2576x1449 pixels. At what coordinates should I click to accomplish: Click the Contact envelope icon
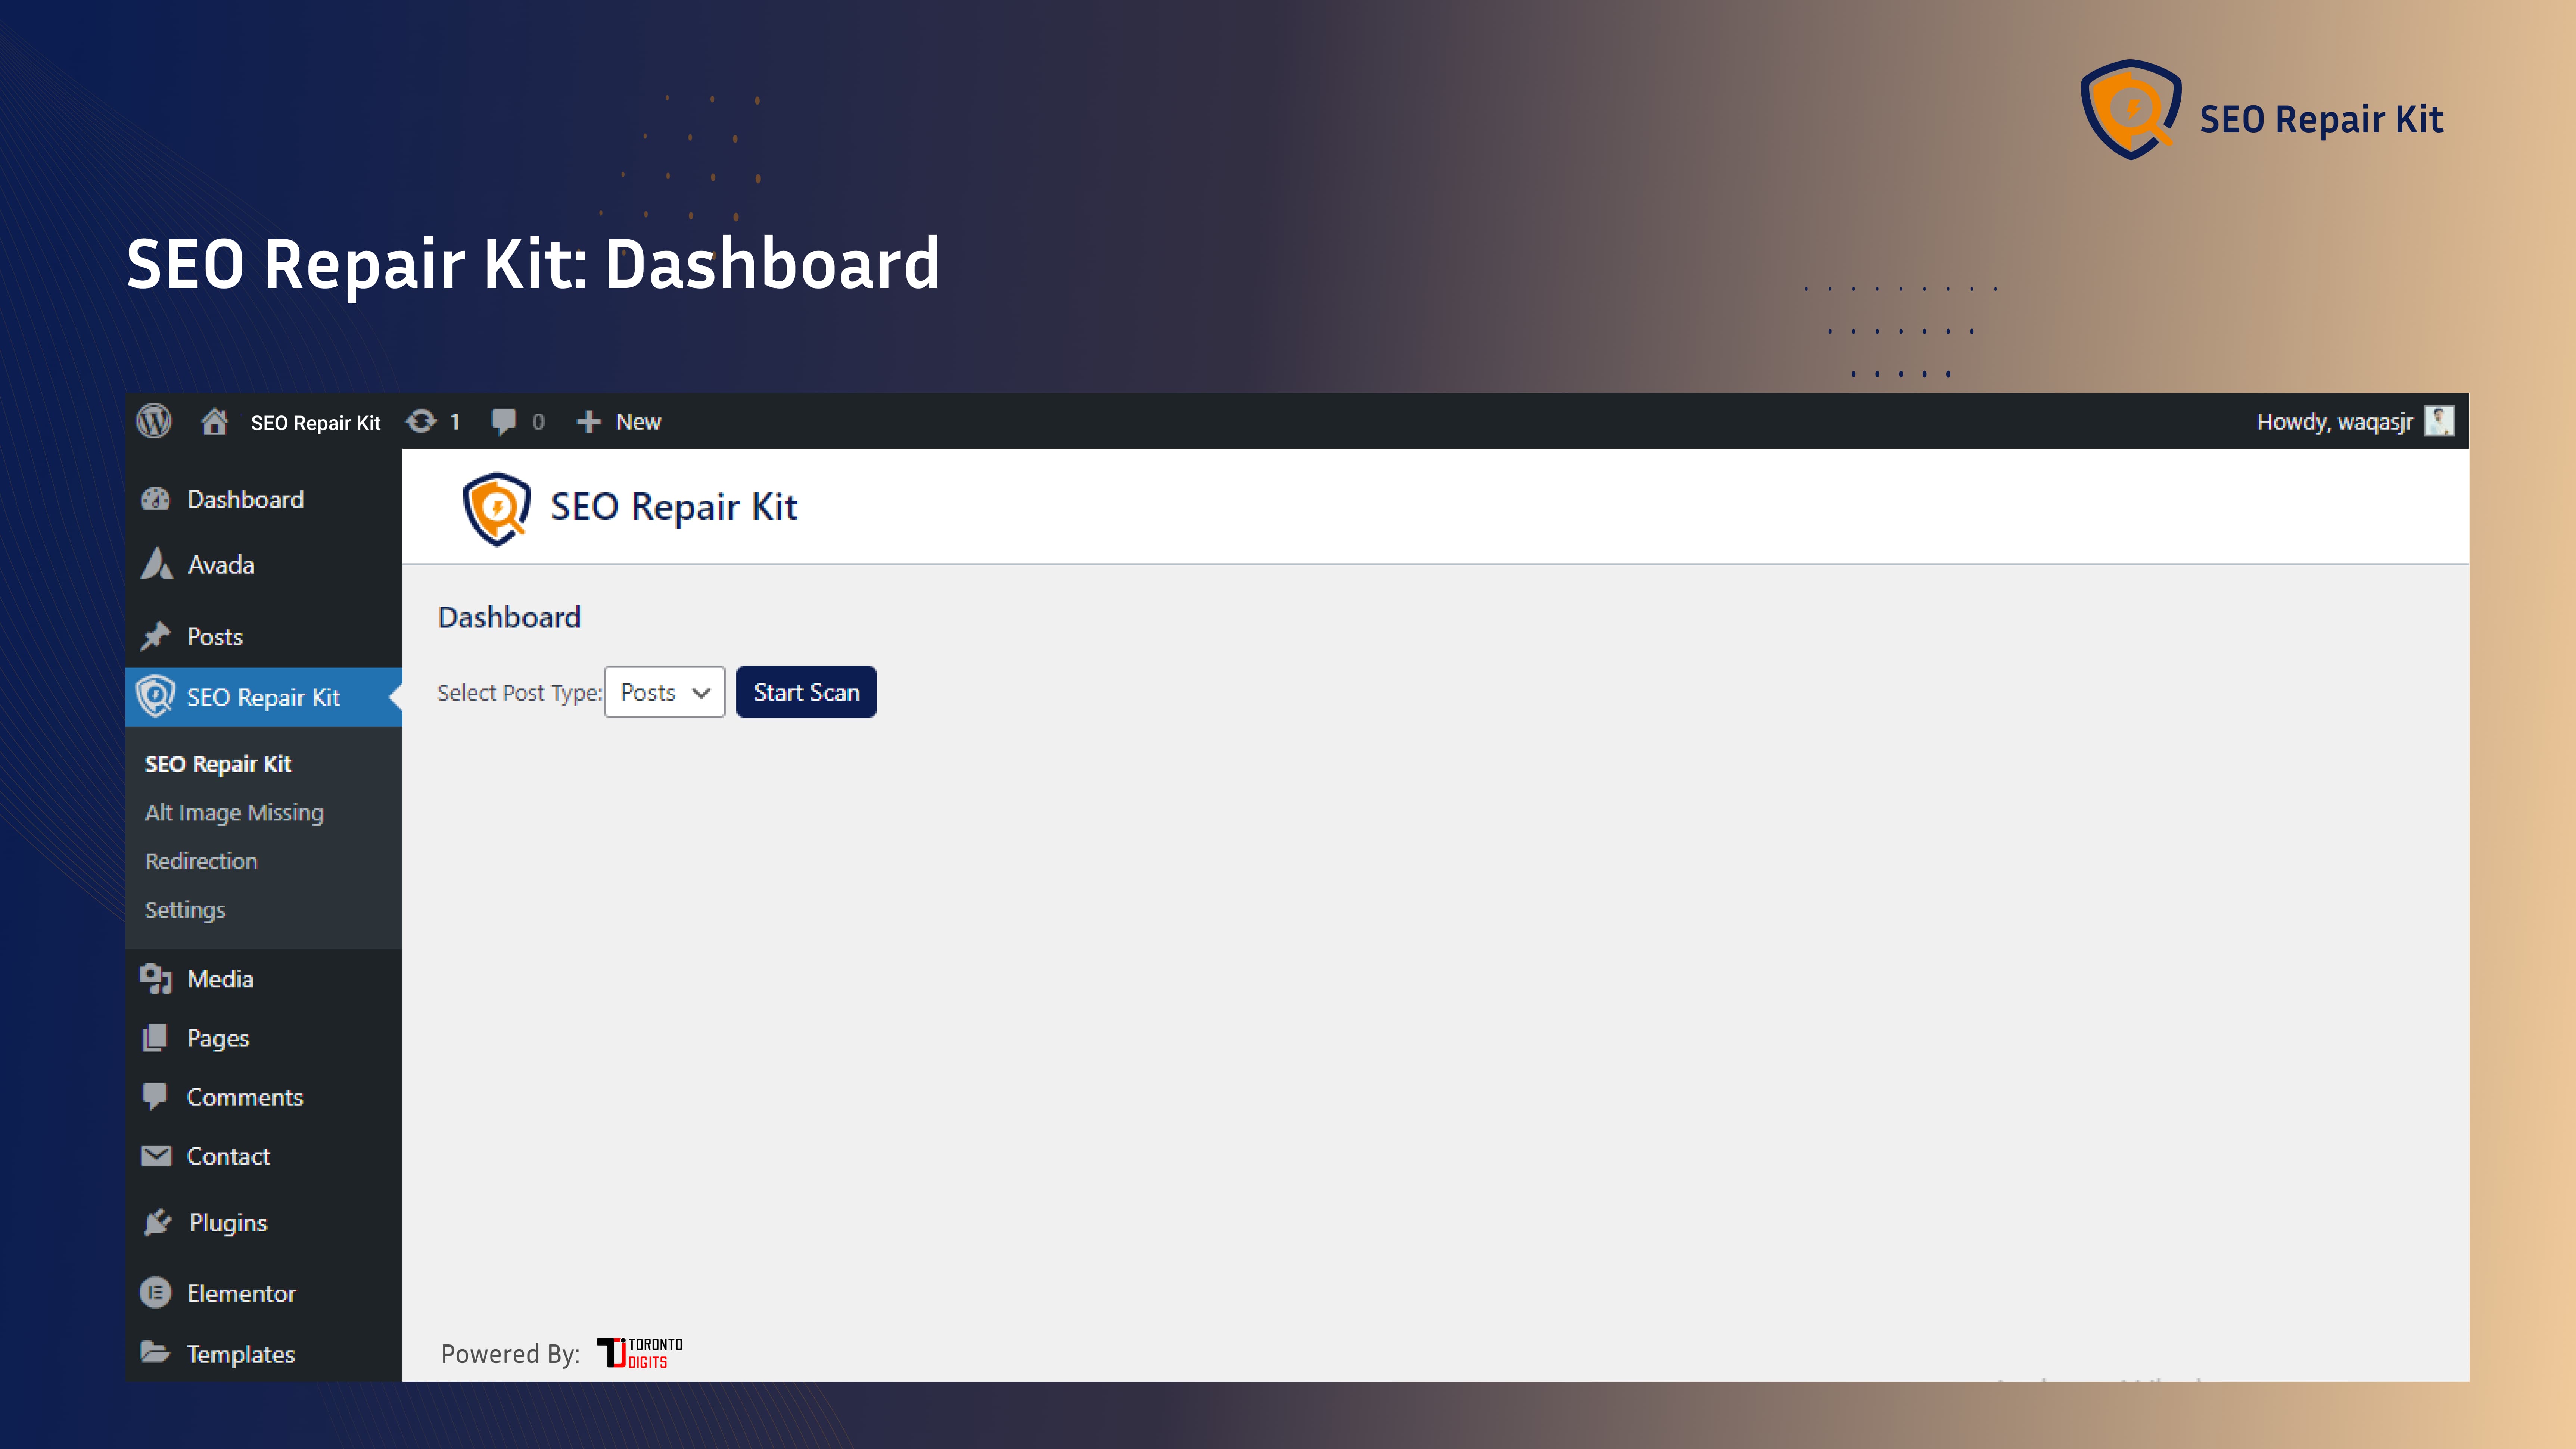(x=156, y=1156)
